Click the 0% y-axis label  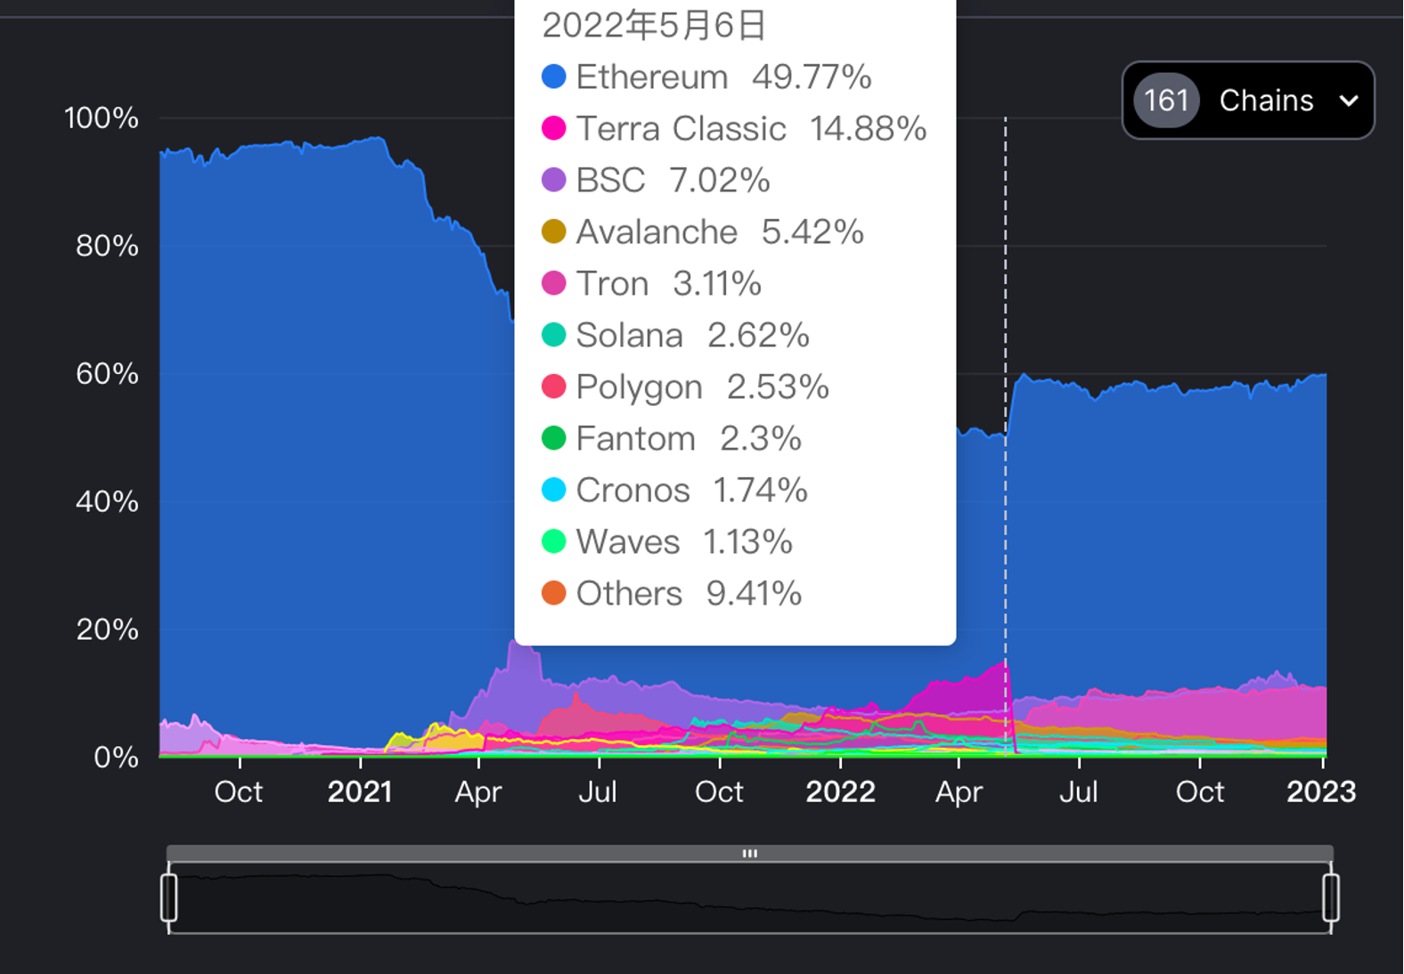tap(116, 758)
